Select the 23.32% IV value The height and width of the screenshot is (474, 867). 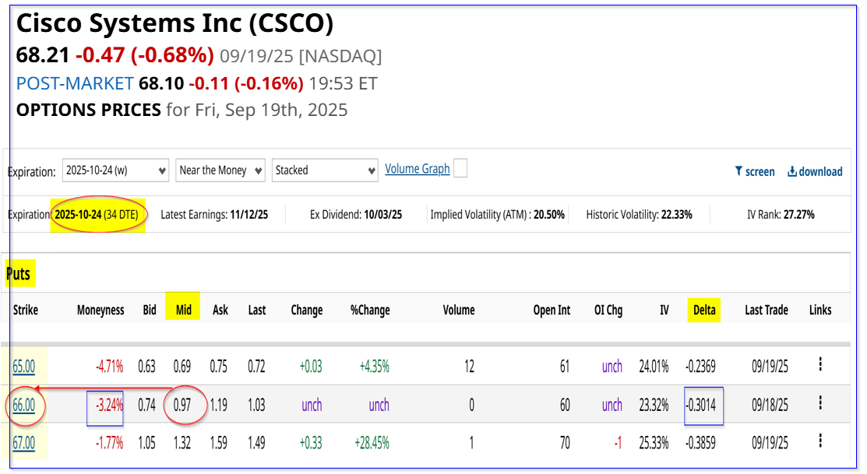pyautogui.click(x=654, y=405)
